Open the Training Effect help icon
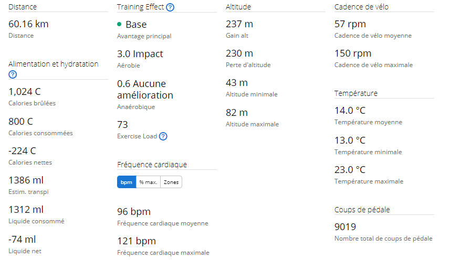 [170, 7]
